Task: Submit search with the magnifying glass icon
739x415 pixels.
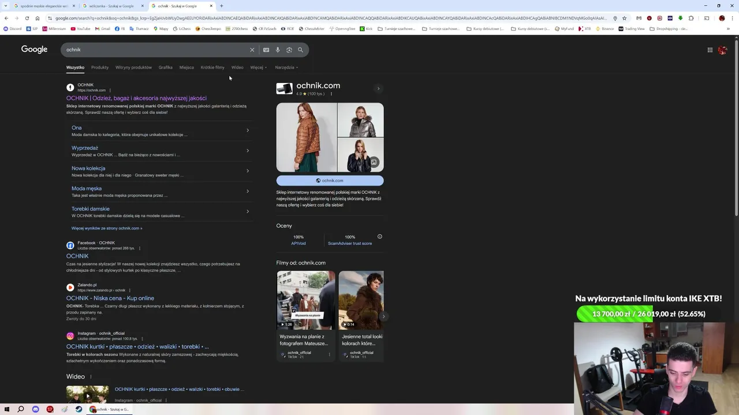Action: [300, 50]
